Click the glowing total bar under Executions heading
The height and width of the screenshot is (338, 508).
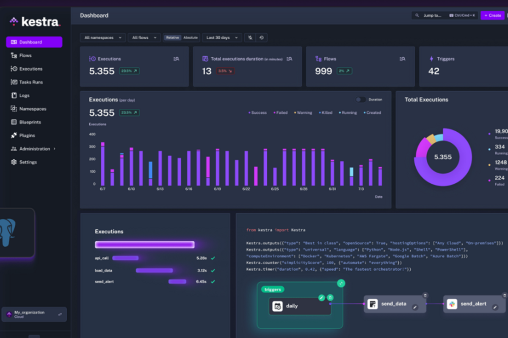pos(144,245)
